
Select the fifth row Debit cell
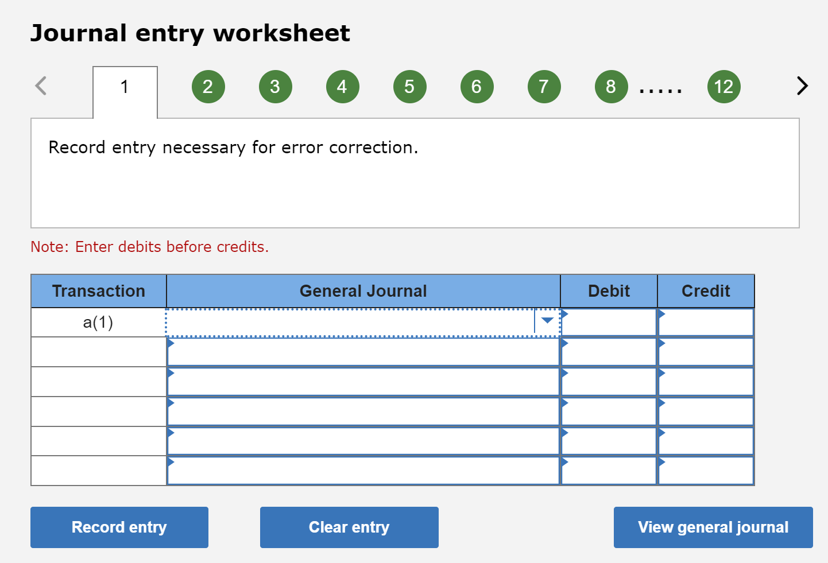click(609, 441)
